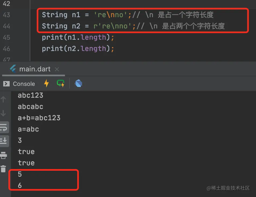The height and width of the screenshot is (197, 256).
Task: Close the main.dart tab
Action: click(57, 69)
